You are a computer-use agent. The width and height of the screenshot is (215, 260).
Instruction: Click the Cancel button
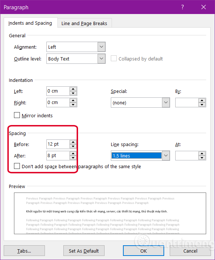click(x=190, y=251)
